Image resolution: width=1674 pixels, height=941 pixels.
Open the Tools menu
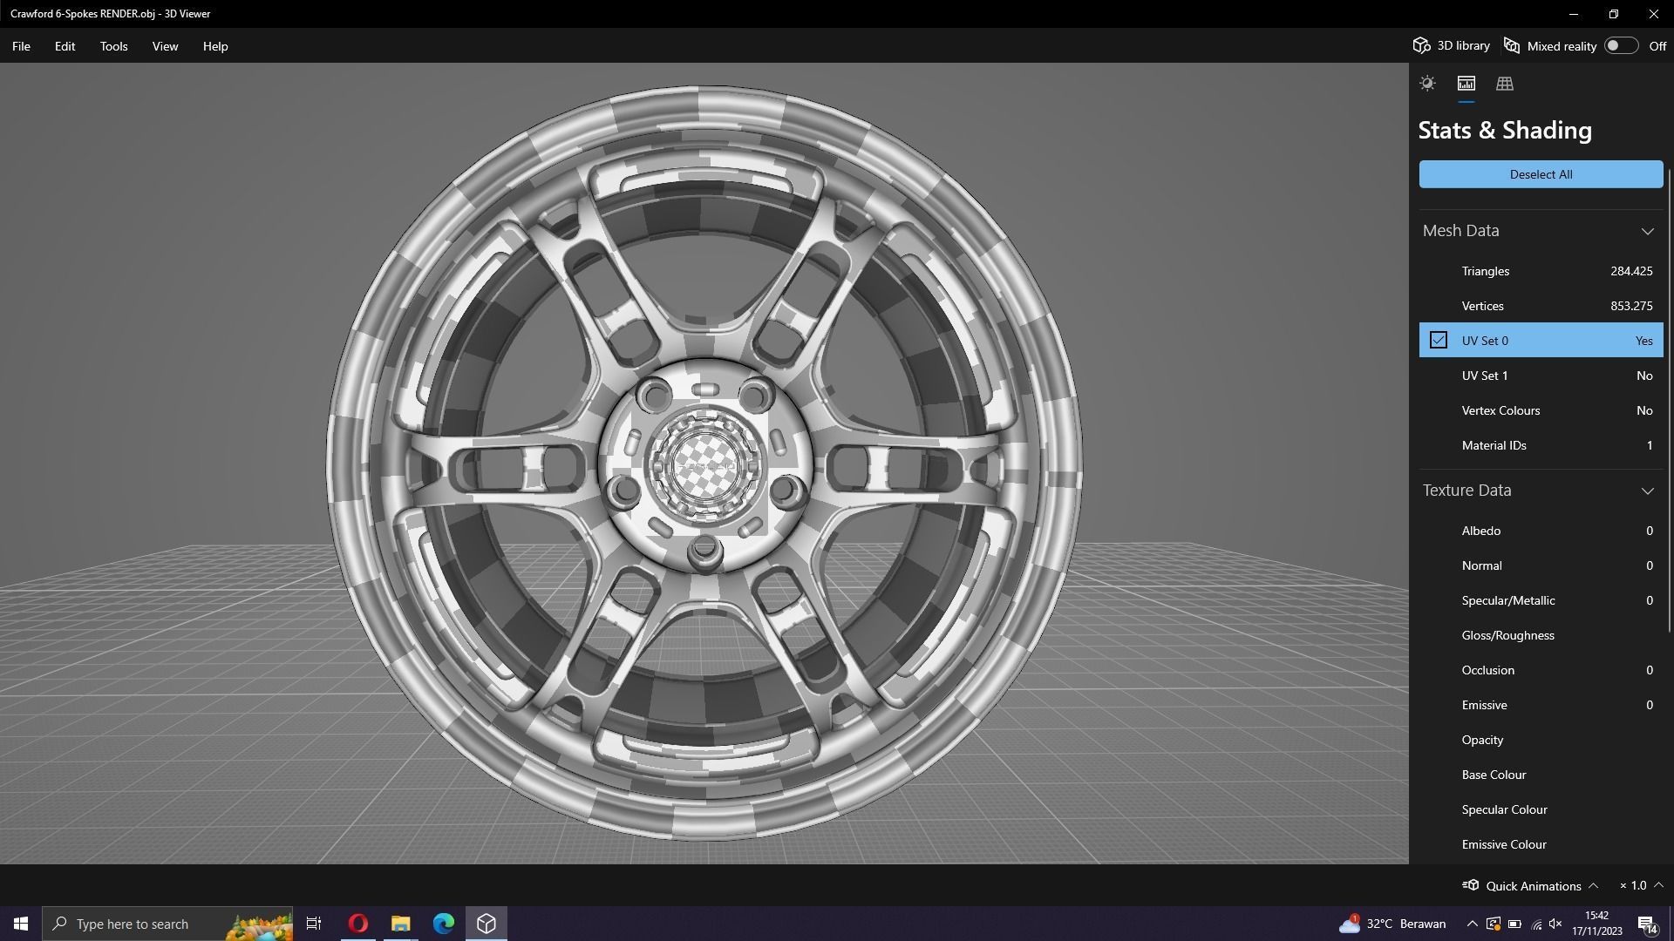(113, 46)
